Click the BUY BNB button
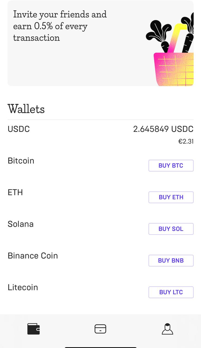The height and width of the screenshot is (348, 201). coord(171,260)
